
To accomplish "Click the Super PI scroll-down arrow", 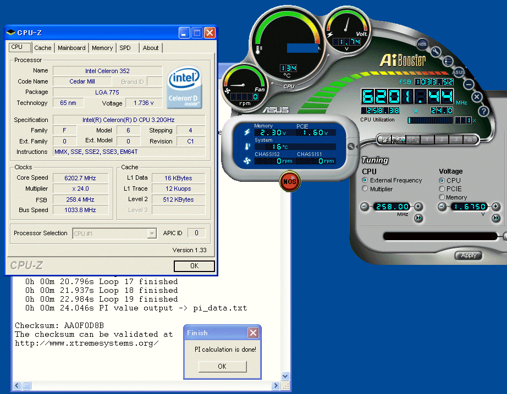I will [x=285, y=376].
